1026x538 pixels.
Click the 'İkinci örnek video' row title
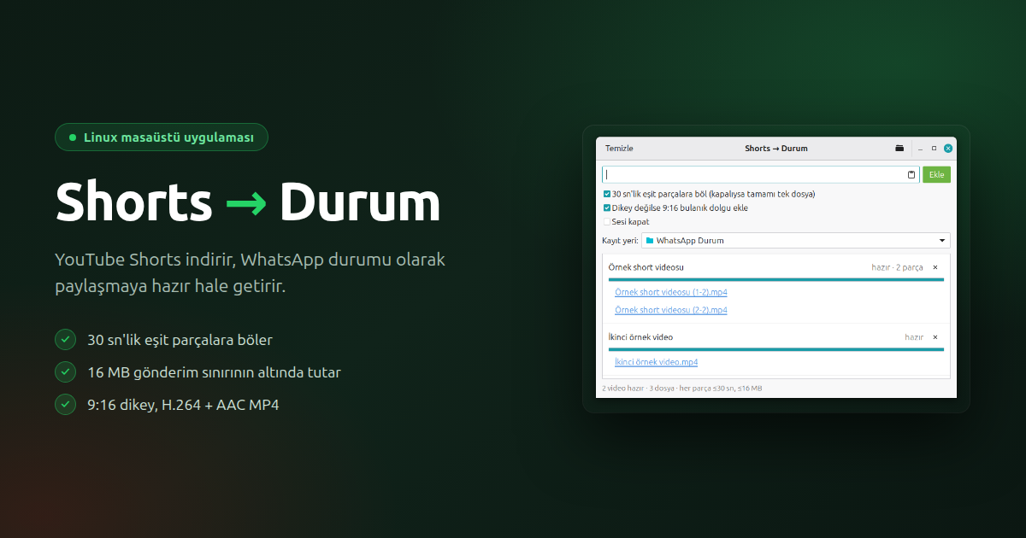(x=640, y=337)
